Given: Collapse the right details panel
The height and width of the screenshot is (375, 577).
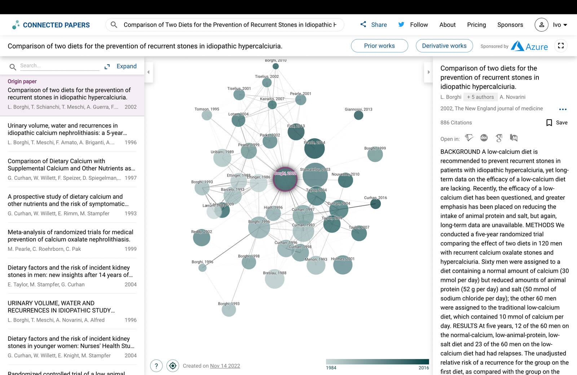Looking at the screenshot, I should (428, 72).
